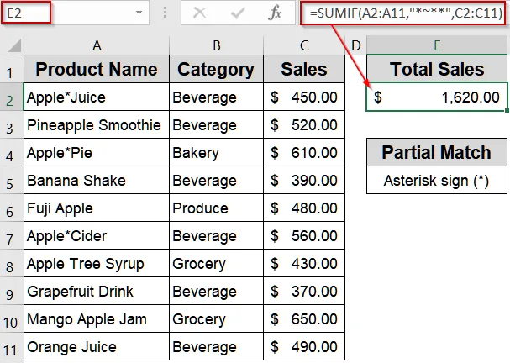The height and width of the screenshot is (363, 510).
Task: Click the Partial Match header cell
Action: tap(437, 152)
